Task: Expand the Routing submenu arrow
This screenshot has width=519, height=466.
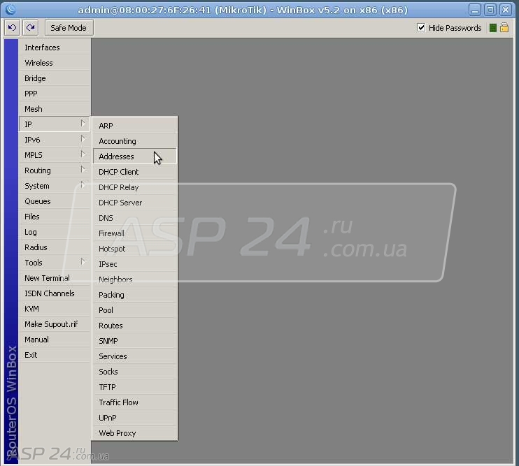Action: pyautogui.click(x=83, y=170)
